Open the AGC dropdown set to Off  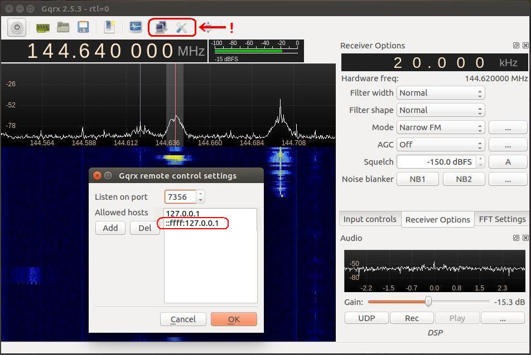click(441, 145)
